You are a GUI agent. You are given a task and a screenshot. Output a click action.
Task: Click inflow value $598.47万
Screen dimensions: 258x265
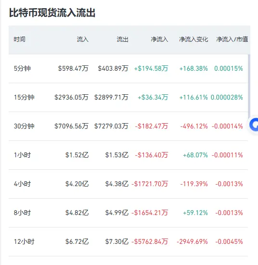click(73, 68)
